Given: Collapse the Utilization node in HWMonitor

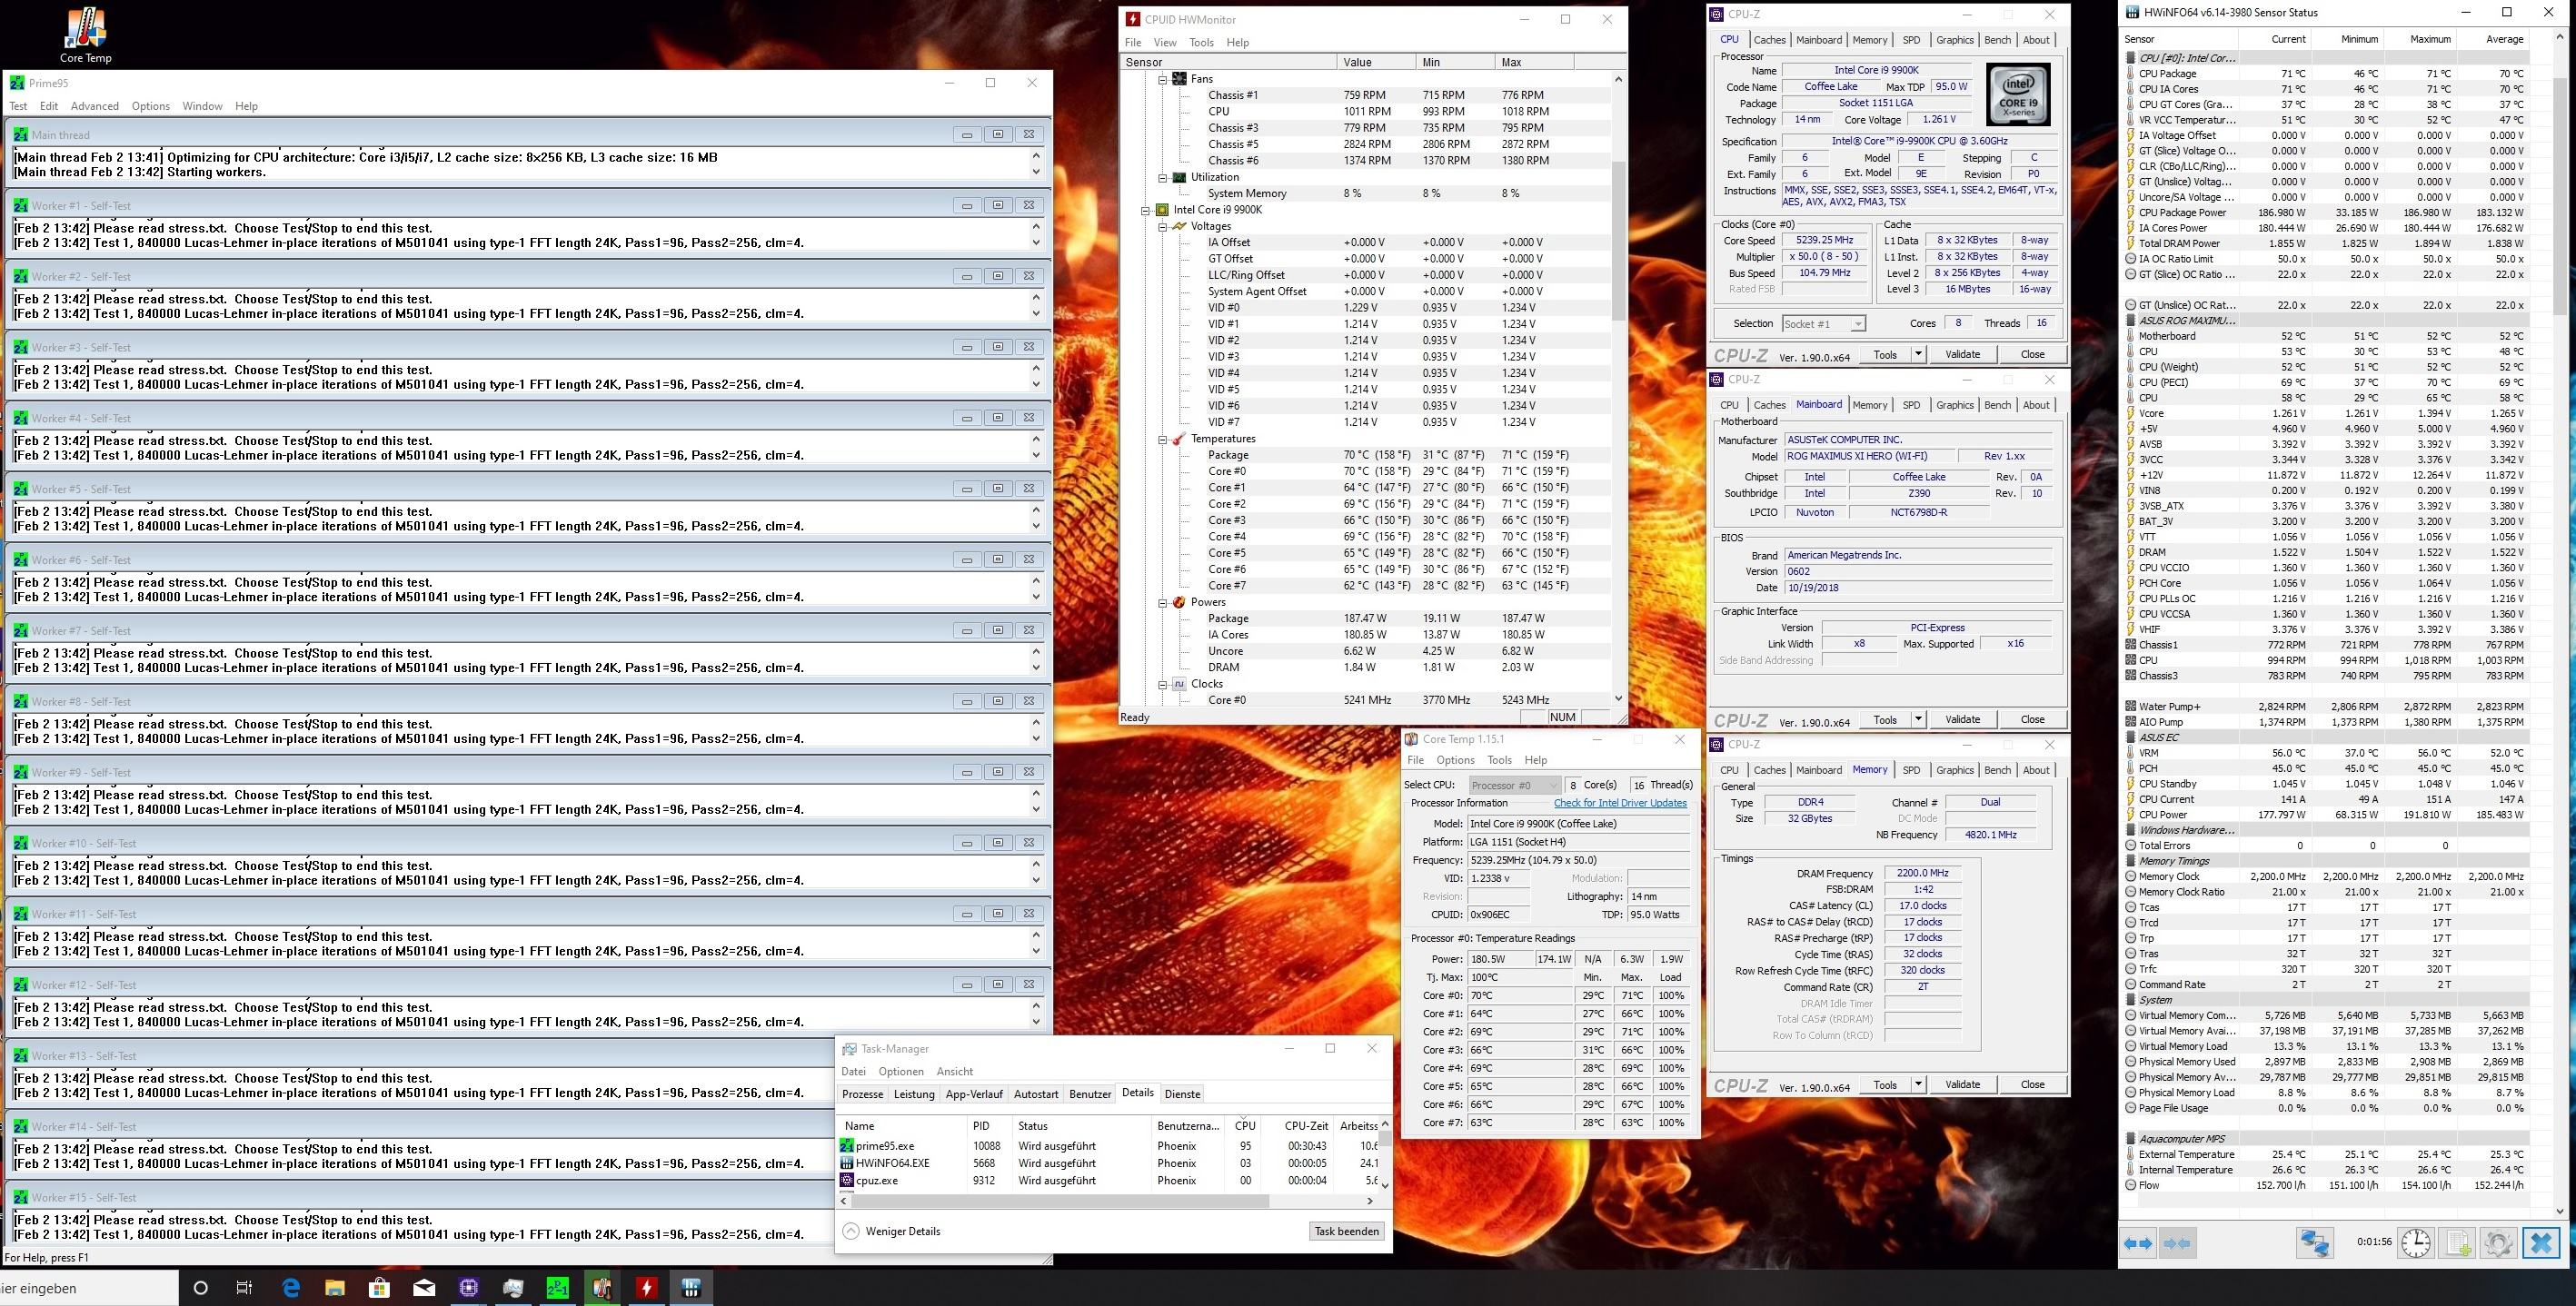Looking at the screenshot, I should 1163,177.
